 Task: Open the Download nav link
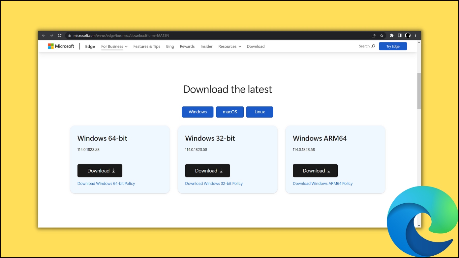tap(256, 46)
